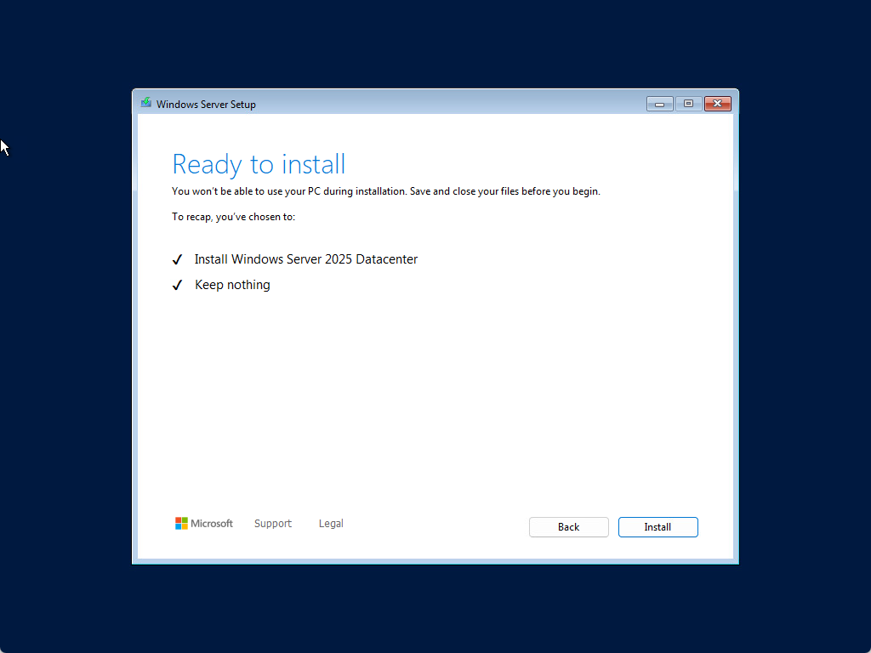Select the 'Install Windows Server 2025 Datacenter' text

coord(306,259)
